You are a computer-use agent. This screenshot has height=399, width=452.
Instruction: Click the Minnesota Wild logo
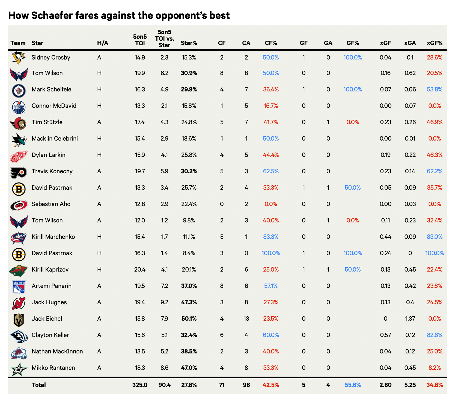19,270
